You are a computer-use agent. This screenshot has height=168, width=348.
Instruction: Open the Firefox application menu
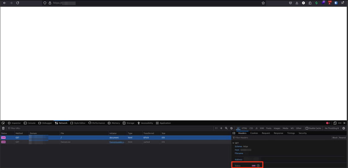[343, 3]
